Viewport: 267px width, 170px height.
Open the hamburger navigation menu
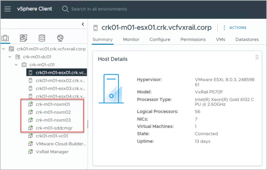[8, 9]
